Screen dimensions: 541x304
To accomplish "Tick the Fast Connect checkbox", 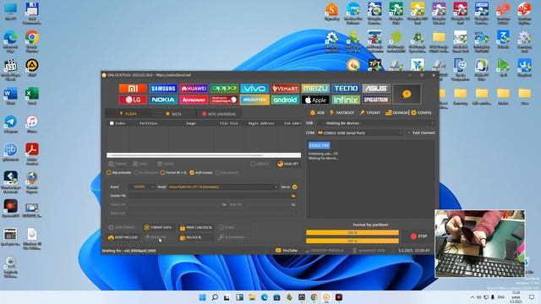I will click(x=409, y=133).
